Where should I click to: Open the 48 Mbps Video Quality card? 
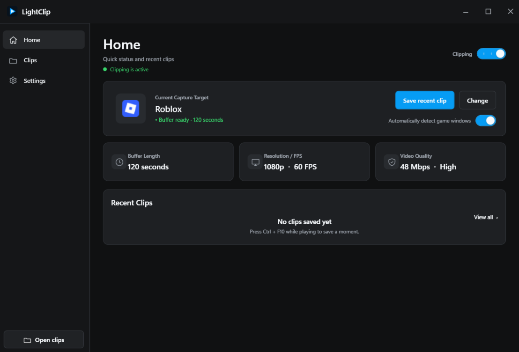440,162
